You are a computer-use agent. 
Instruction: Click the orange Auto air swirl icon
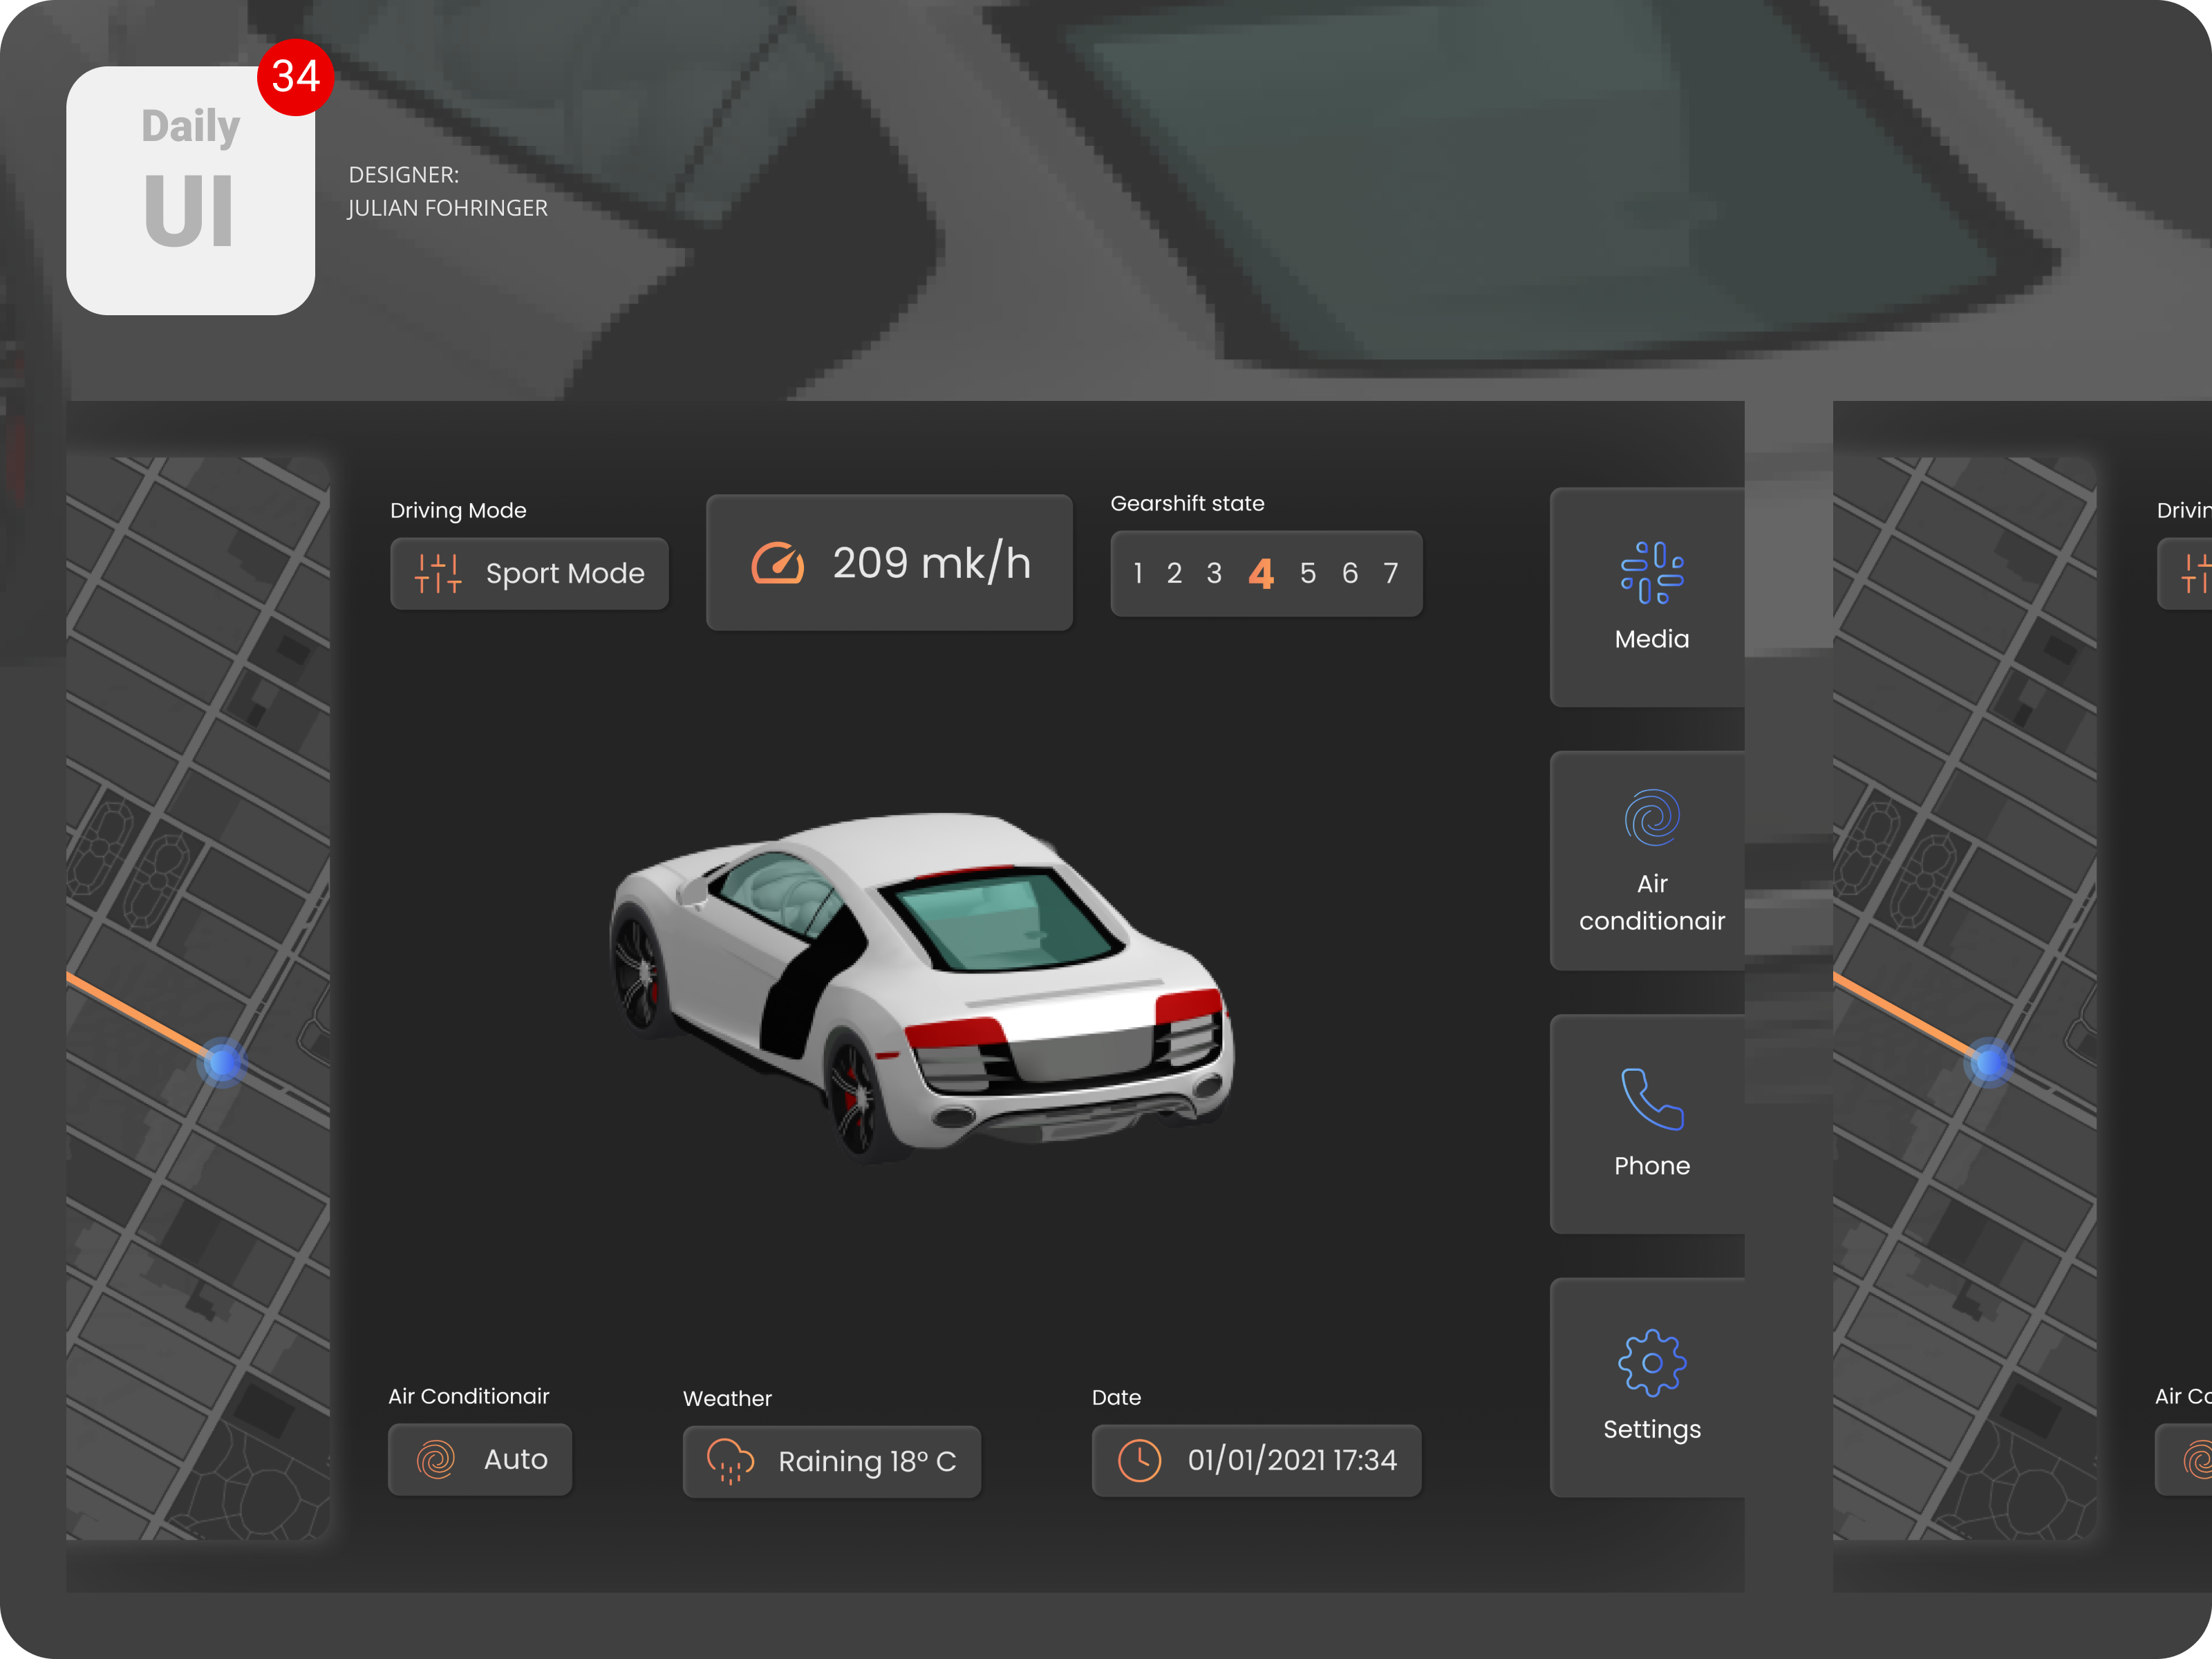(436, 1459)
